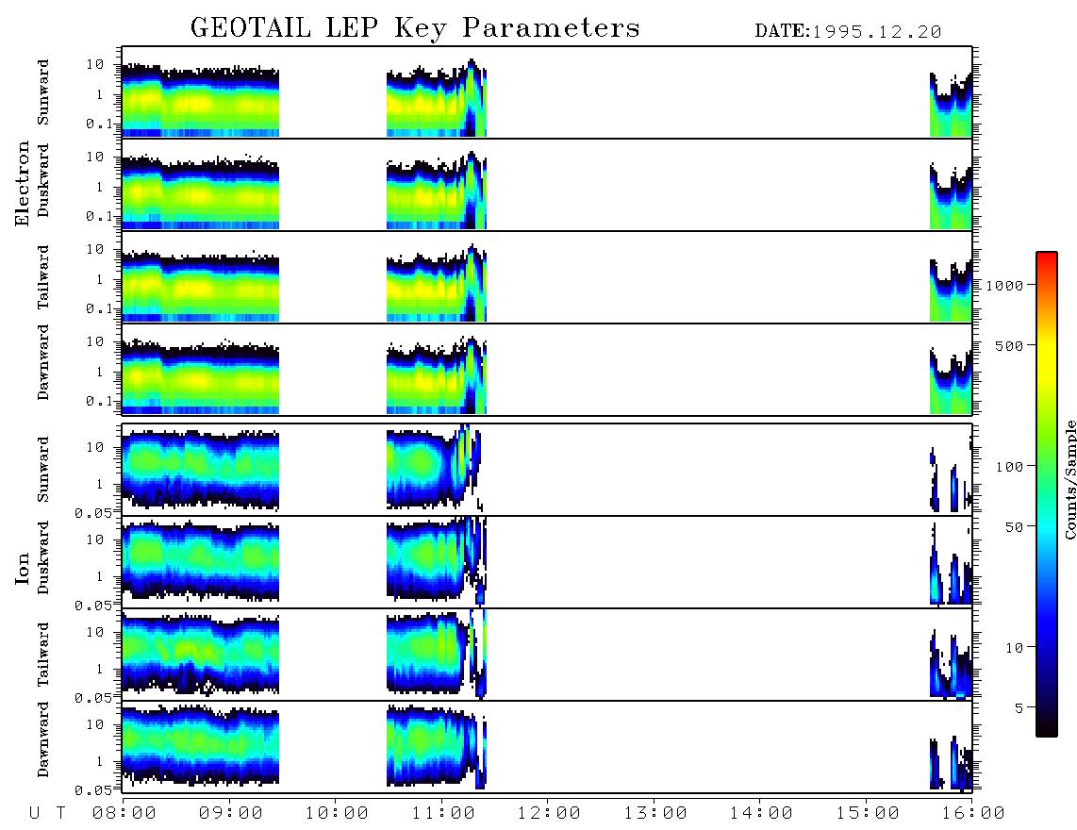Click the 0.1 tick of Electron Sunward panel

click(99, 124)
